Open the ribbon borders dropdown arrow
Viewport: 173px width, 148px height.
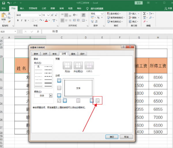click(x=36, y=20)
